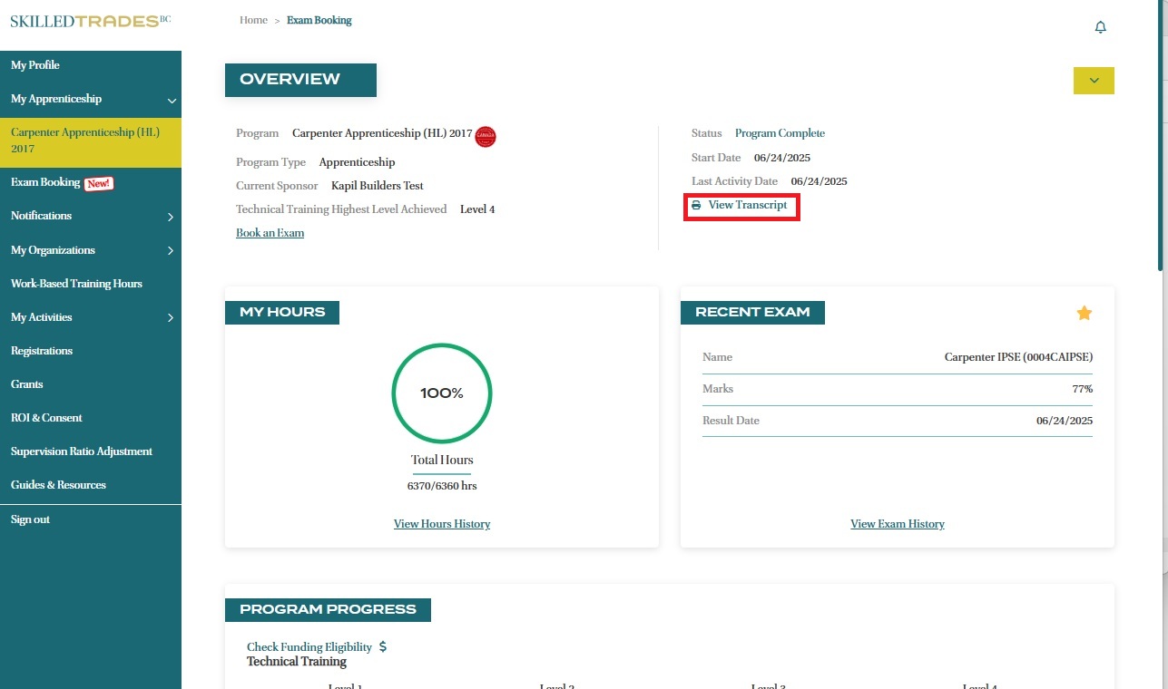Screen dimensions: 1168x689
Task: Click the notification bell icon
Action: (x=1100, y=27)
